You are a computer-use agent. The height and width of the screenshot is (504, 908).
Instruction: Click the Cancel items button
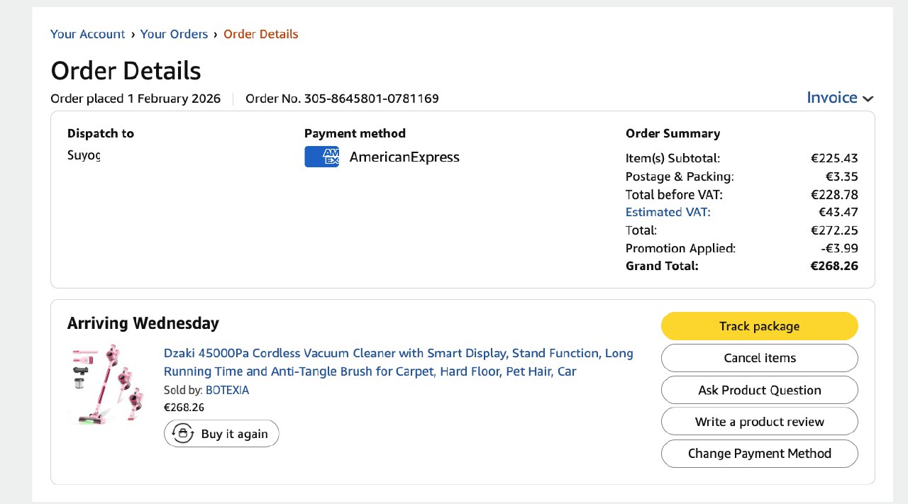[759, 358]
